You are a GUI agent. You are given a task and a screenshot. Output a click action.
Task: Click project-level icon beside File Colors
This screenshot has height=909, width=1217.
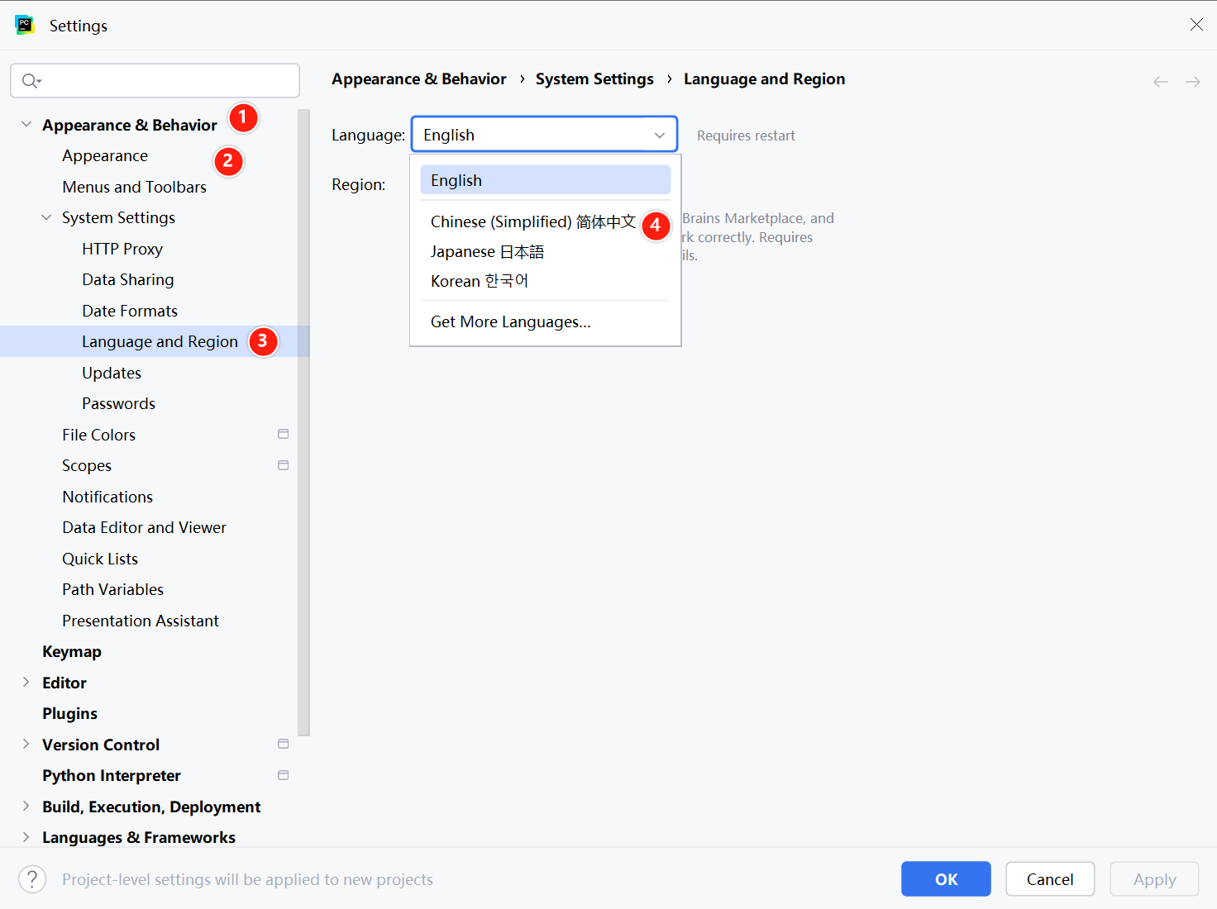coord(284,435)
